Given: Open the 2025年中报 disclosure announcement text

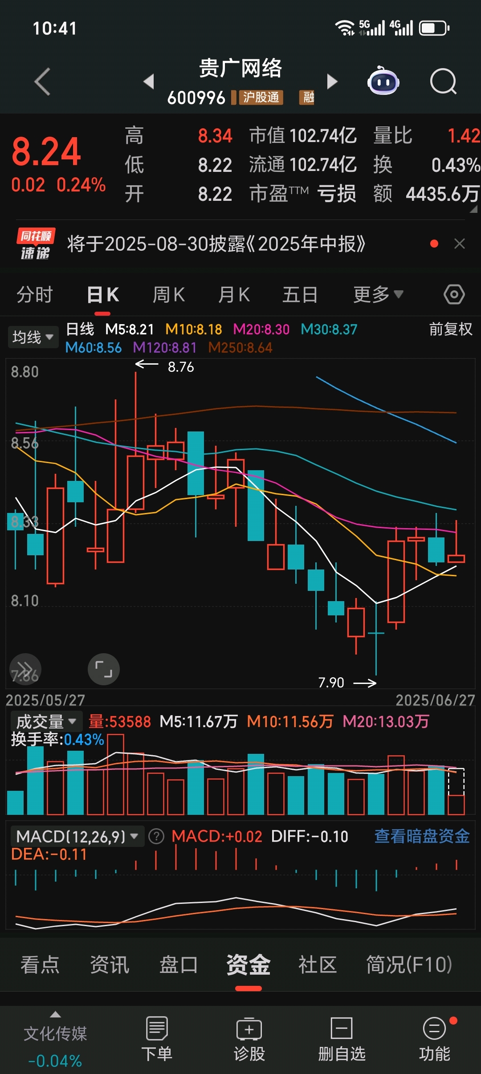Looking at the screenshot, I should click(216, 244).
